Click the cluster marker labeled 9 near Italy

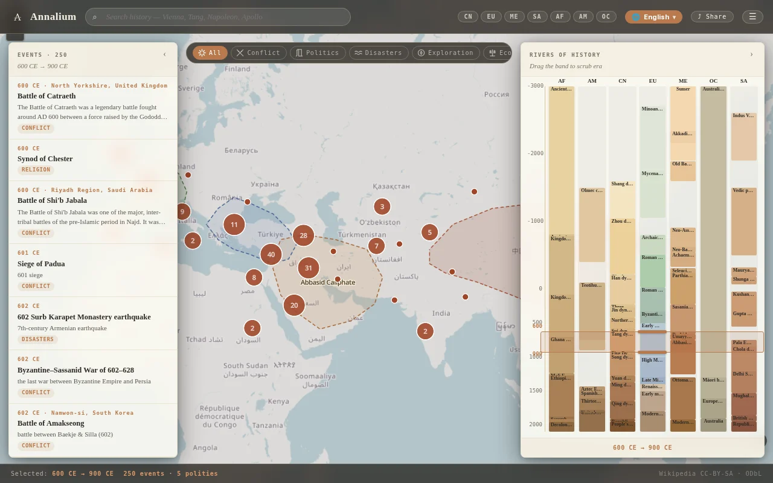(x=184, y=211)
